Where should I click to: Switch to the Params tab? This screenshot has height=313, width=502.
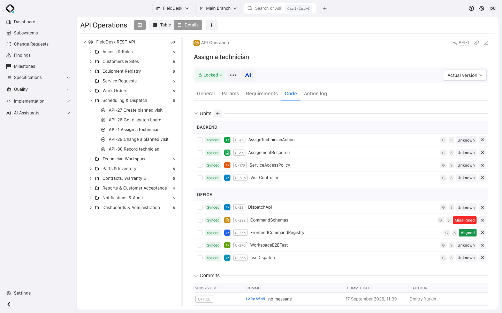coord(230,94)
